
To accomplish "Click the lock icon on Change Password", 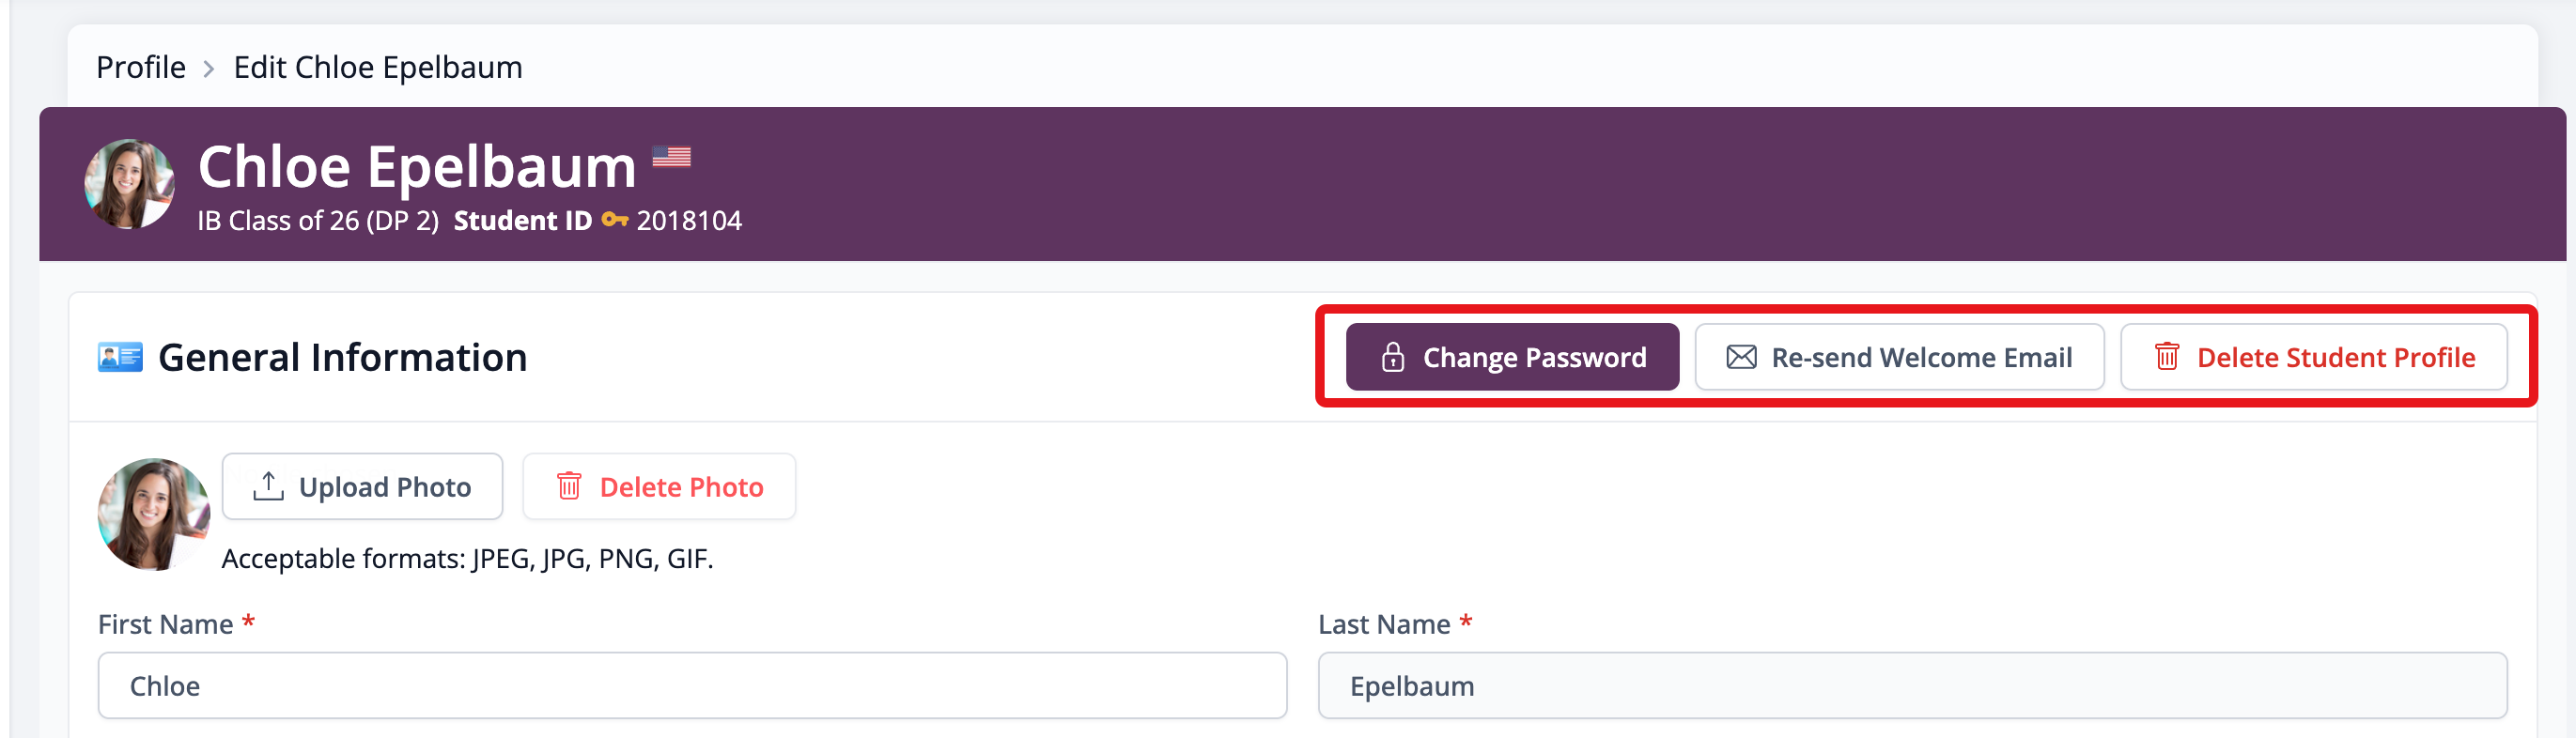I will 1392,357.
